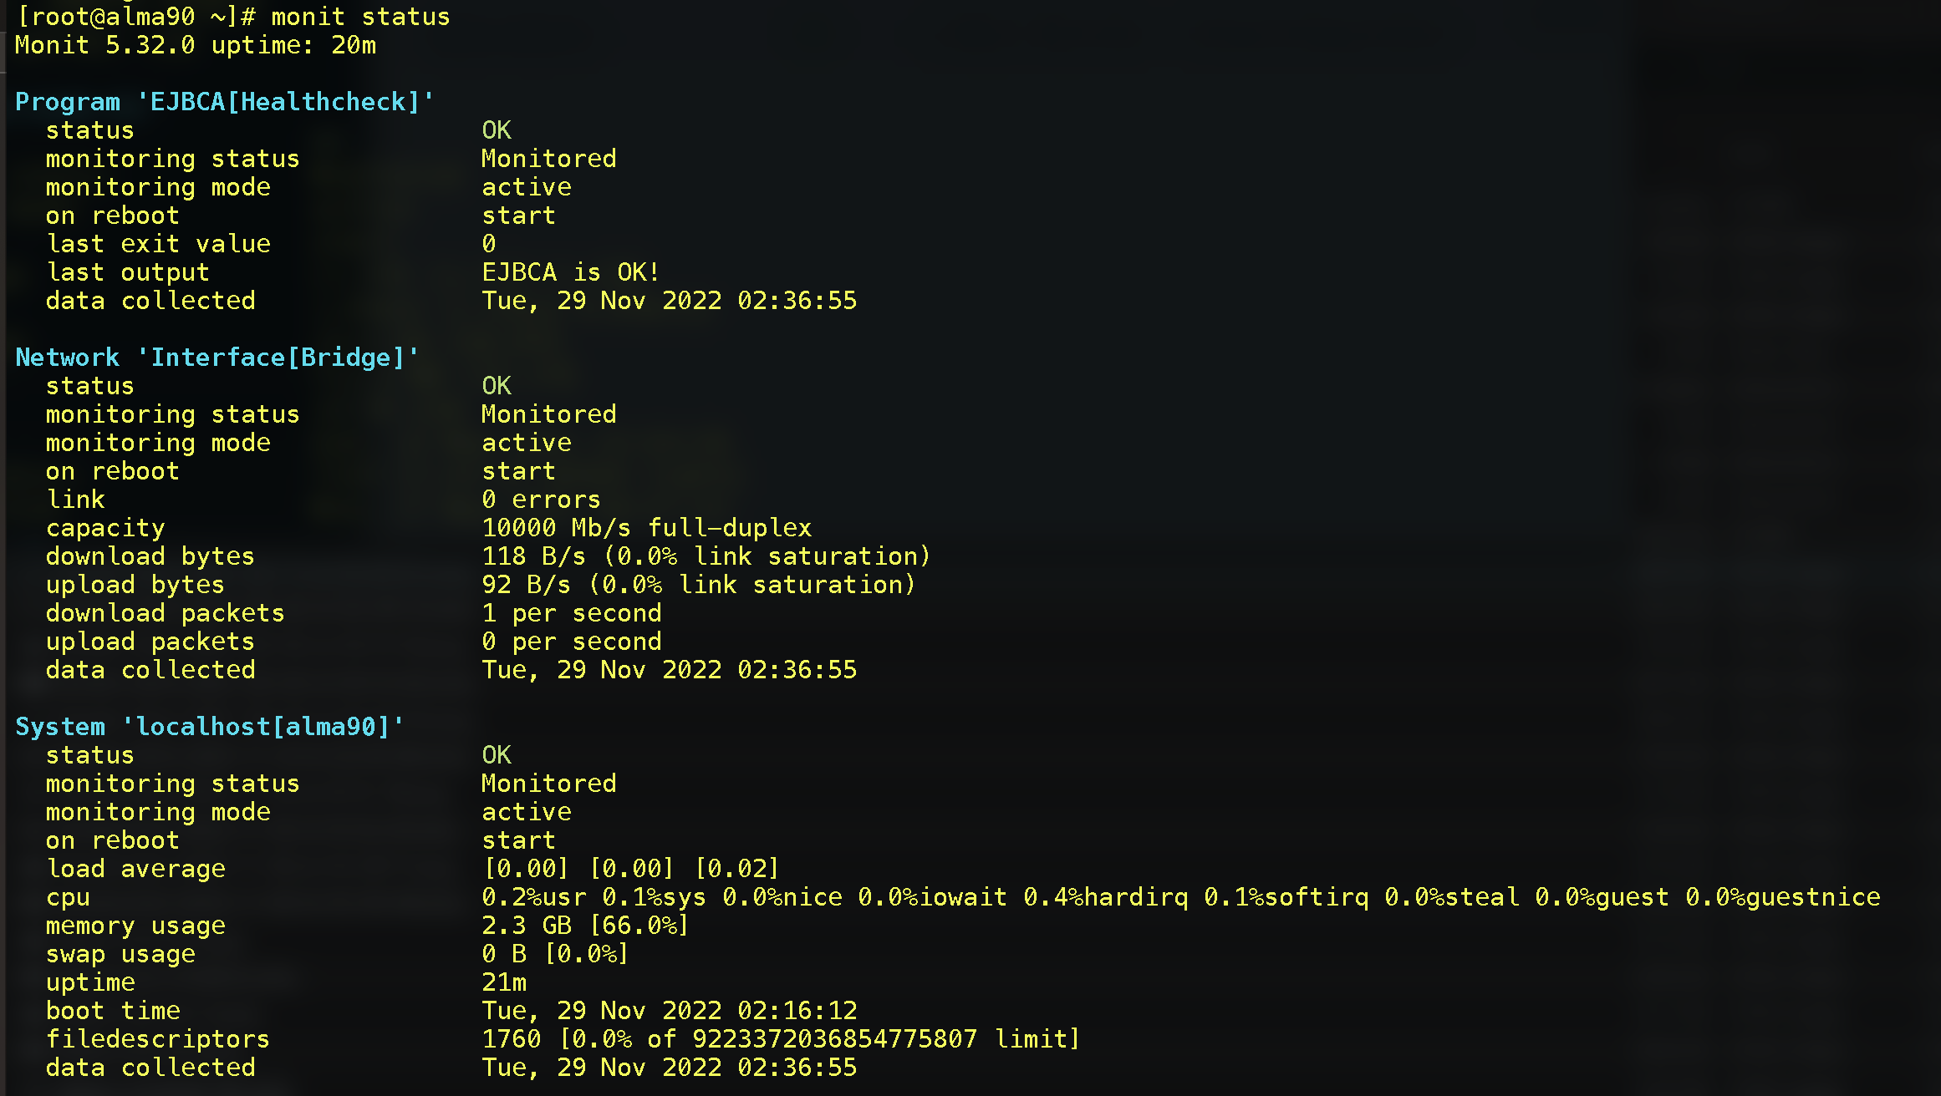The width and height of the screenshot is (1941, 1096).
Task: Click the last exit value of 0
Action: click(x=489, y=244)
